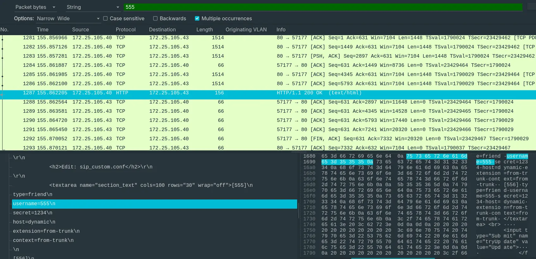
Task: Sort packets by the Time column header
Action: coord(42,29)
